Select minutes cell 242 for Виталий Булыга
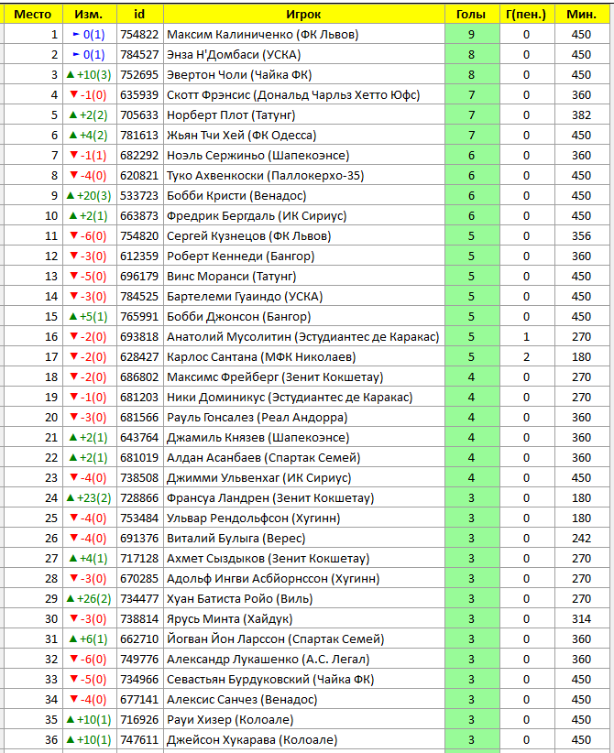This screenshot has width=614, height=753. tap(582, 539)
